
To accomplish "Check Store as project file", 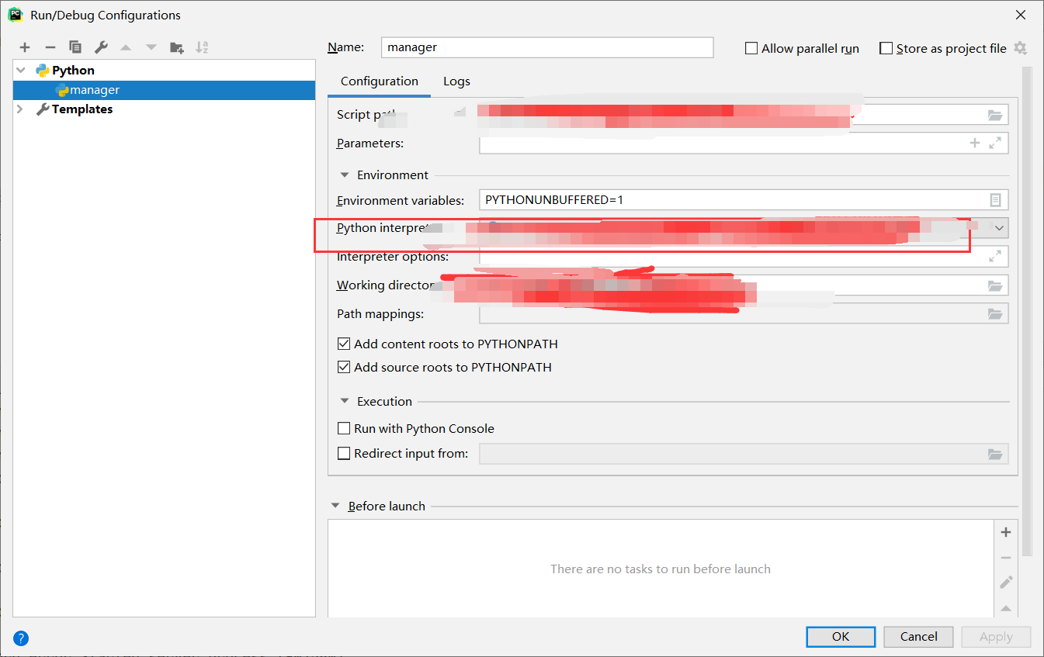I will [x=886, y=48].
